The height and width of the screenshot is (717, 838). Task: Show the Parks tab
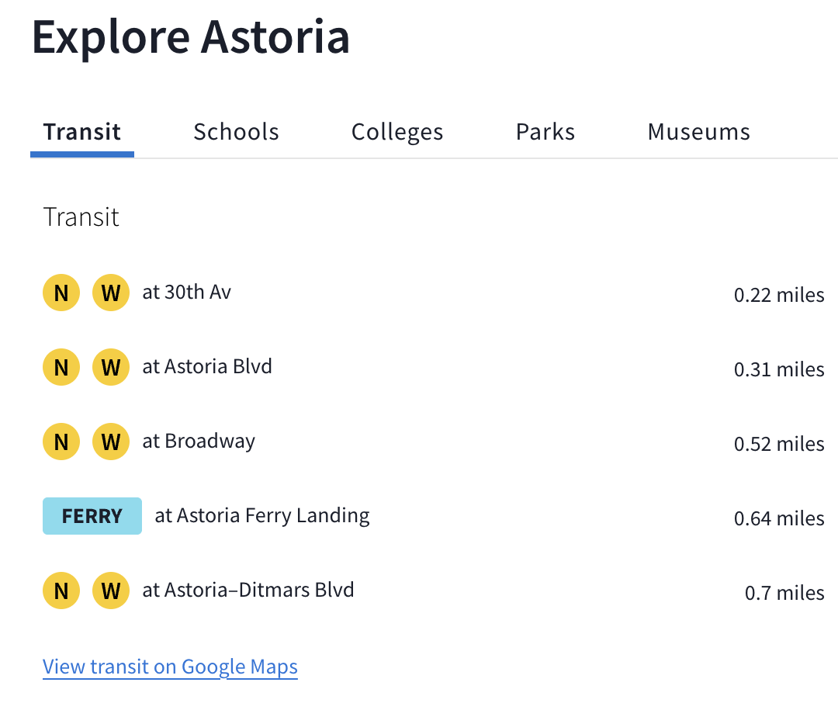click(545, 132)
